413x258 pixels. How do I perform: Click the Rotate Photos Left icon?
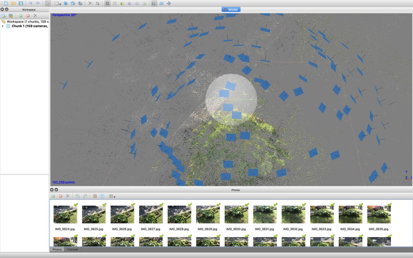[77, 196]
